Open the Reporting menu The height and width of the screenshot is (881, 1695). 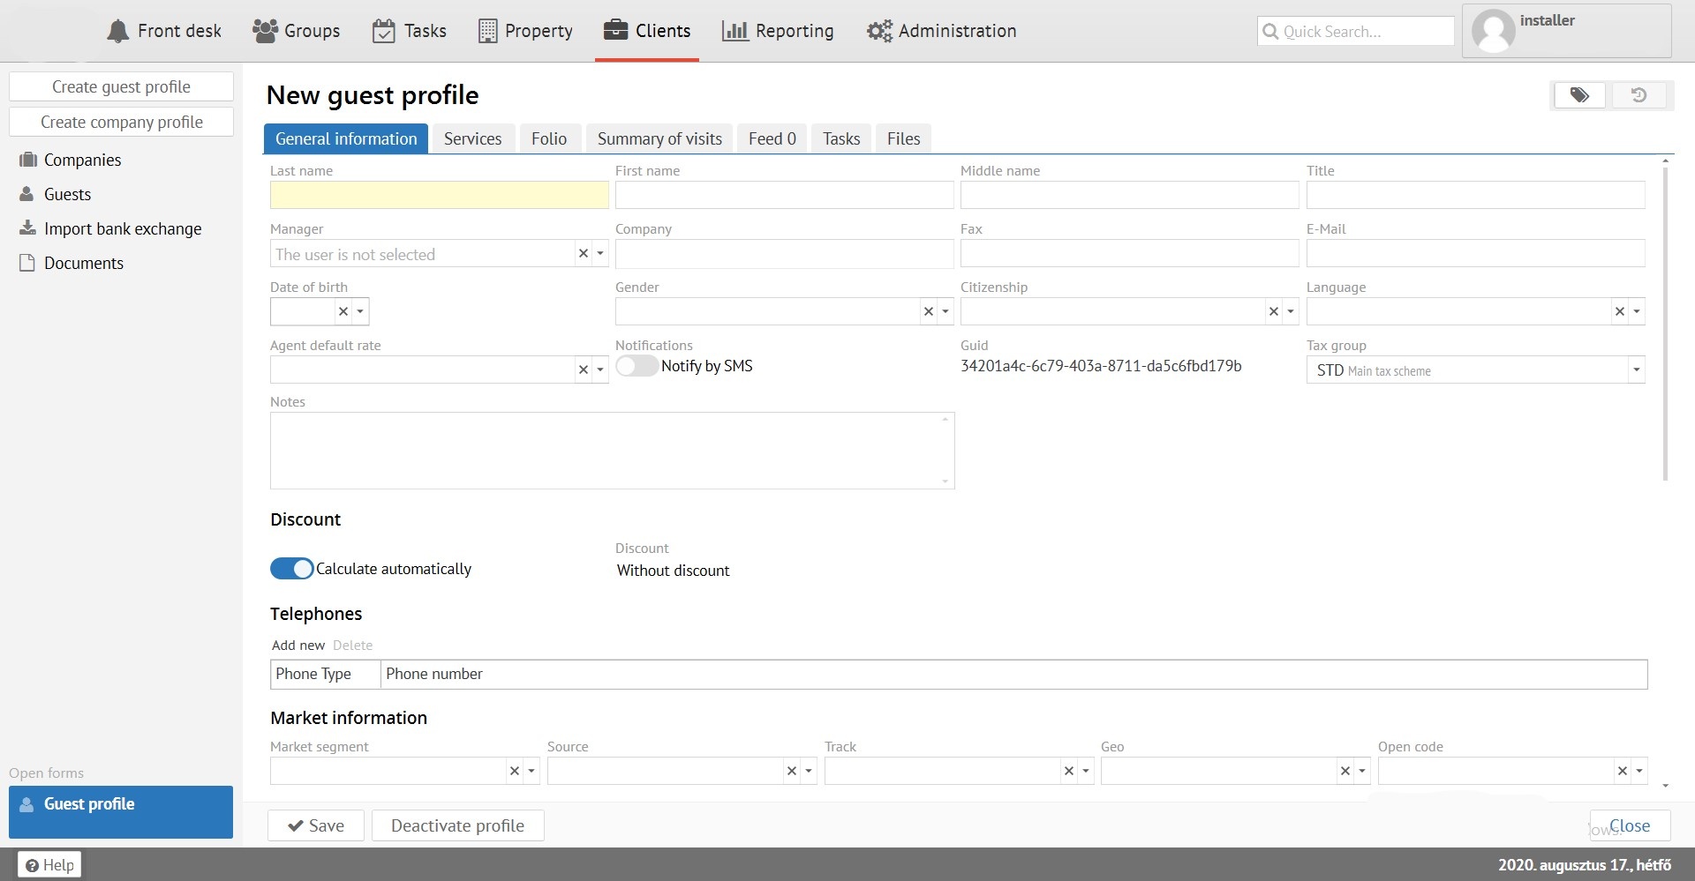(778, 31)
